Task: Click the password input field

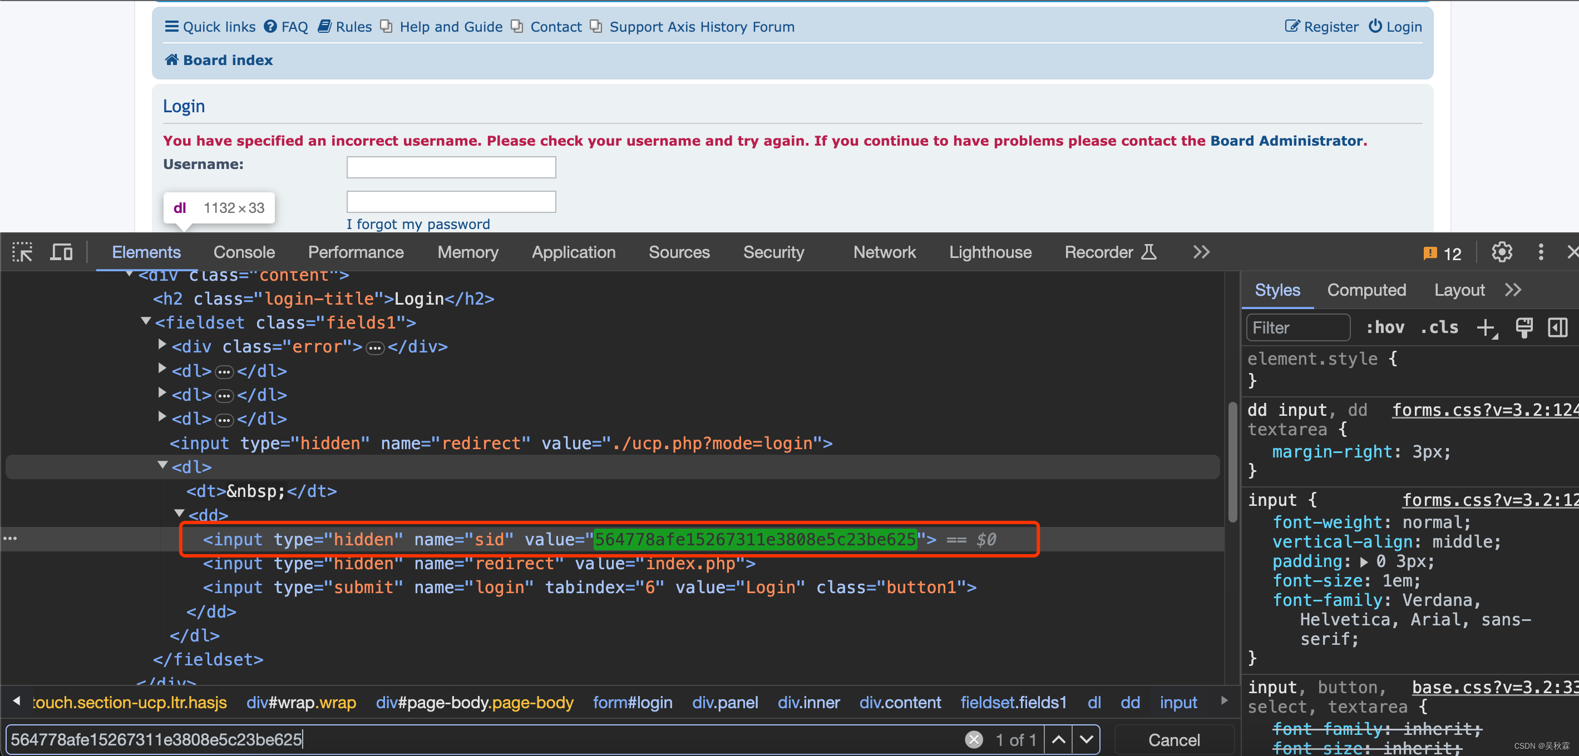Action: coord(451,202)
